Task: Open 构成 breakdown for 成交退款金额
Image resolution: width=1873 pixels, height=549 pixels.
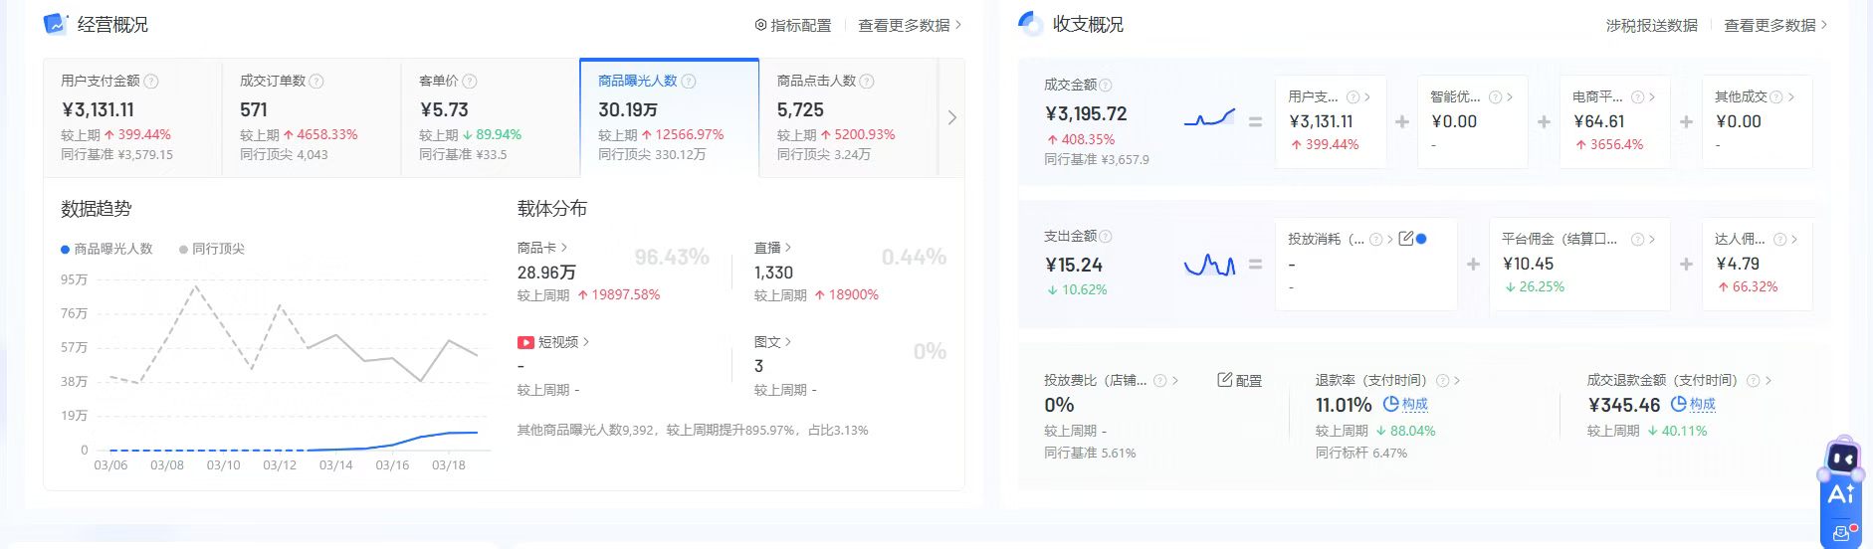Action: tap(1693, 404)
